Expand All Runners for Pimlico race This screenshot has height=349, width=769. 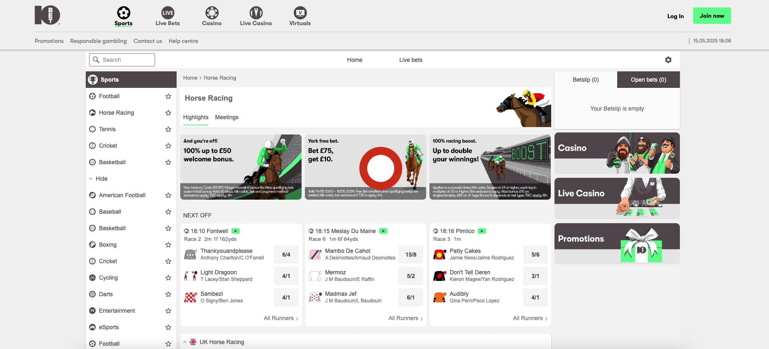click(x=530, y=318)
